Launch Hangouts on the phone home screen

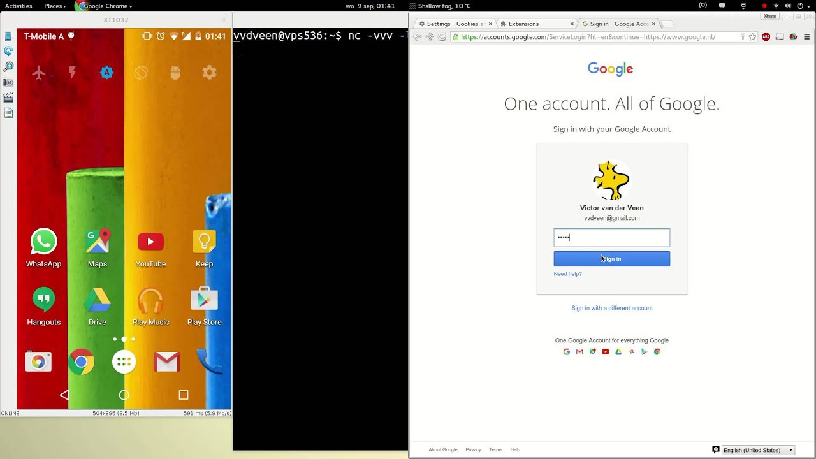[x=43, y=300]
